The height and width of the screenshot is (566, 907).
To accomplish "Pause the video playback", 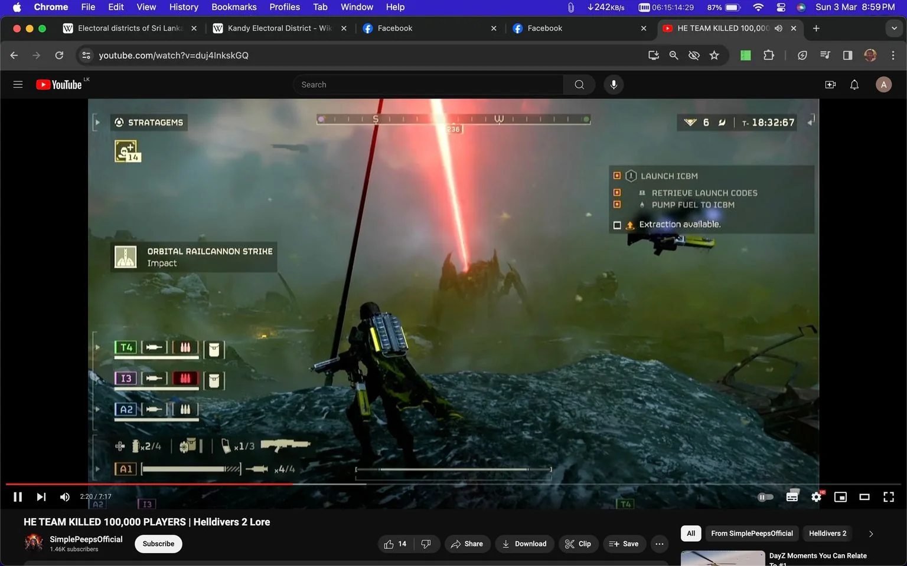I will (18, 497).
